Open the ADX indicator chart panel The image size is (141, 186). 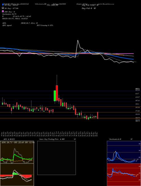pyautogui.click(x=17, y=152)
